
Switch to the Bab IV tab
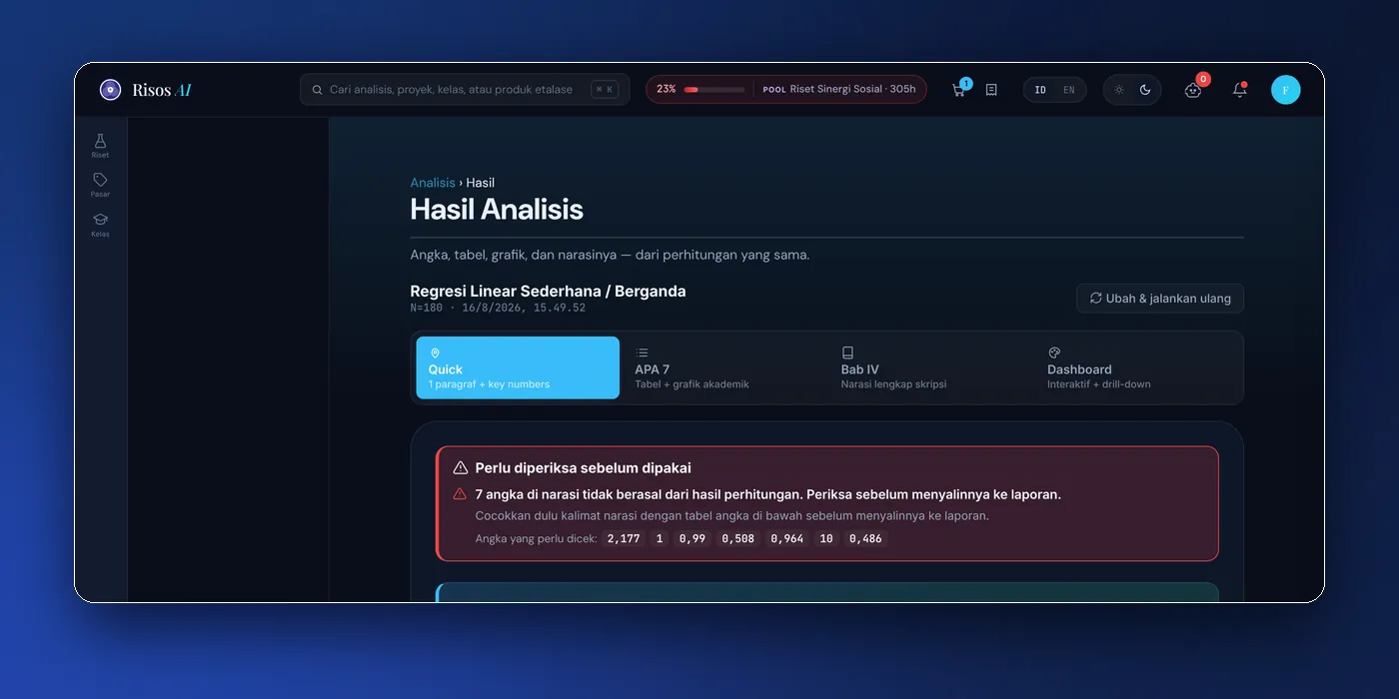pos(930,367)
